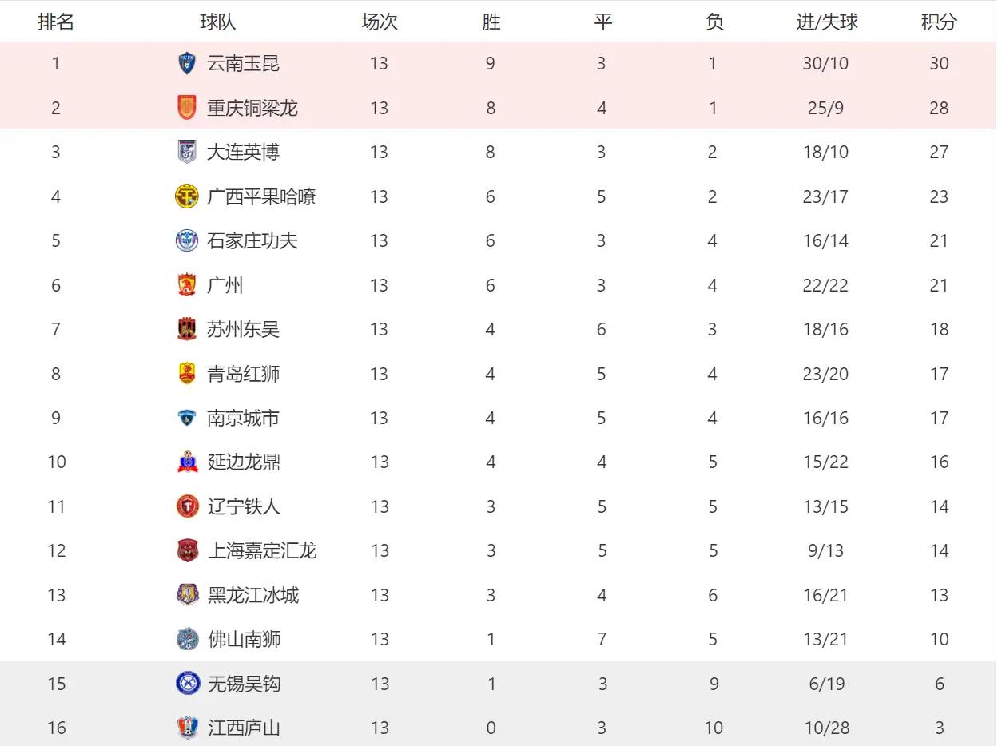Click the 辽宁铁人 round logo
This screenshot has width=998, height=746.
187,506
